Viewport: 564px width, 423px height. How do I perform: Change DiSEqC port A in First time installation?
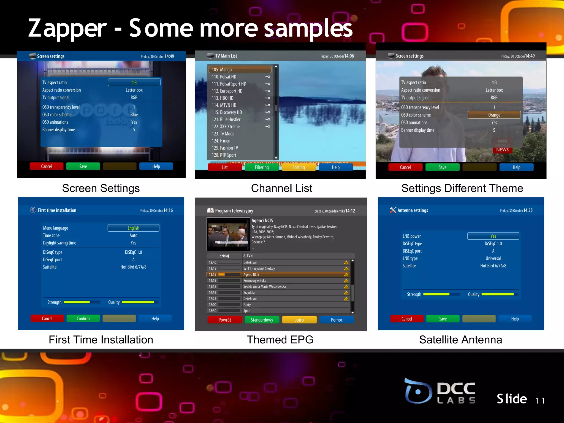coord(133,260)
